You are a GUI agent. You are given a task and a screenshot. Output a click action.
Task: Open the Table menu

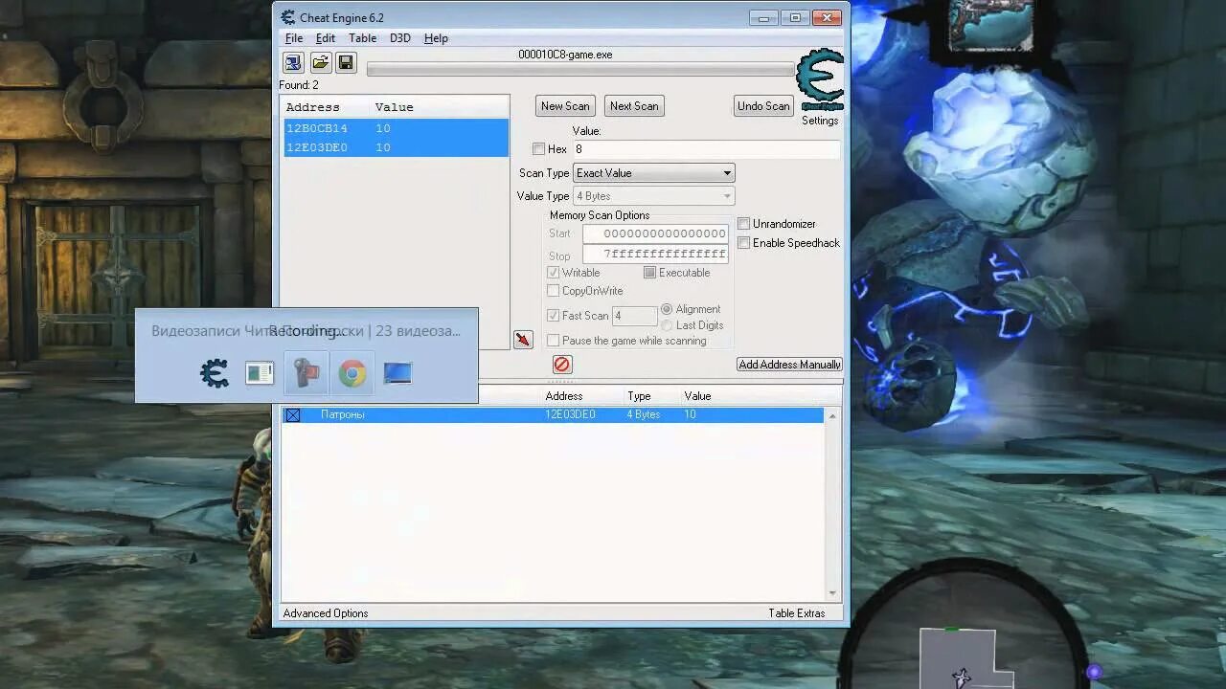362,38
